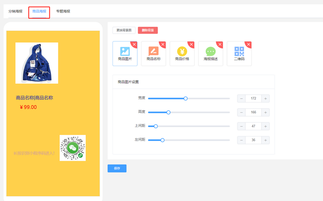
Task: Decrease 高度 value with minus button
Action: pos(241,112)
